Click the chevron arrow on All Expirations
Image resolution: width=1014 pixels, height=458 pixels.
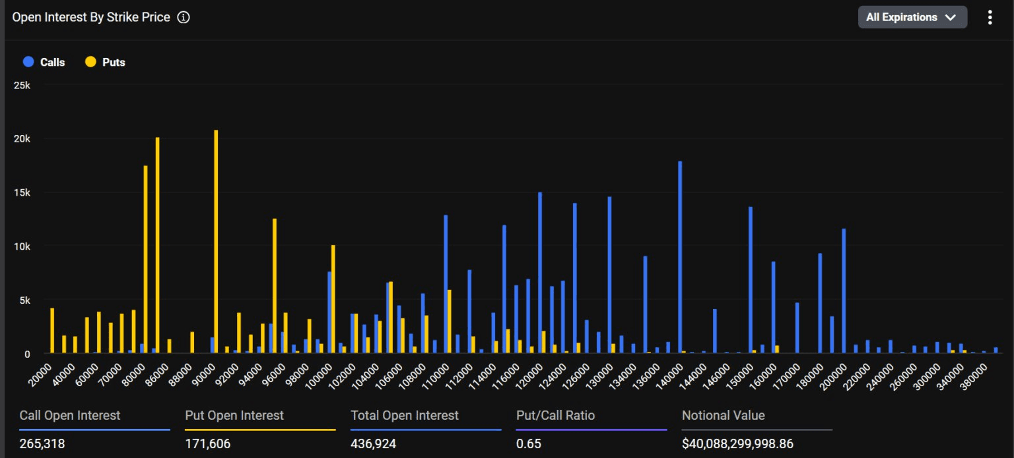[x=950, y=18]
